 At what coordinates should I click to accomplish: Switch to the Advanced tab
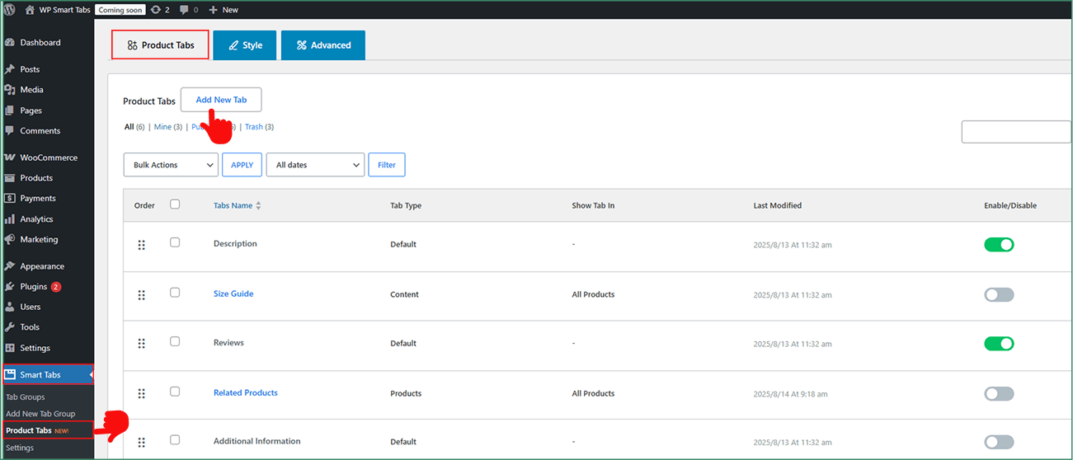tap(323, 45)
